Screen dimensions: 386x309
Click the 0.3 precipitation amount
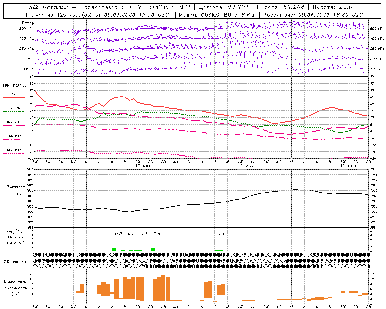(x=221, y=234)
